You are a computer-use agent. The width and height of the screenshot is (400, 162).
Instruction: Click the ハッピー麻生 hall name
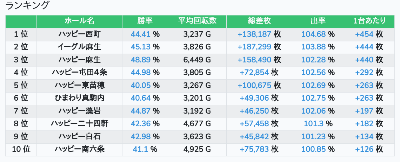click(x=79, y=60)
